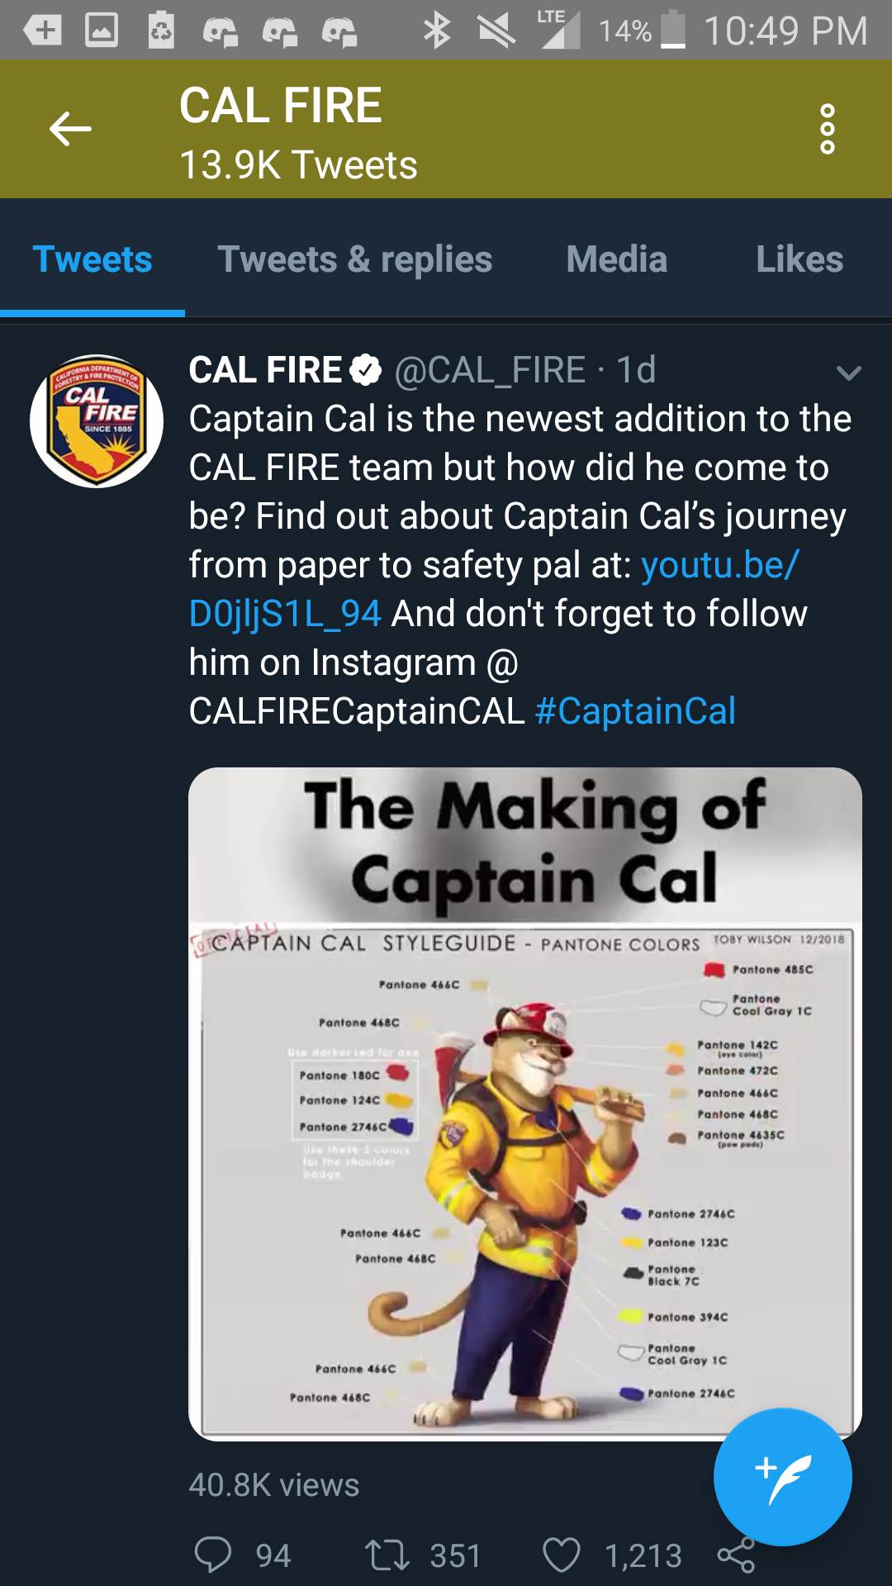The height and width of the screenshot is (1586, 892).
Task: Tap the #CaptainCal hashtag
Action: (636, 710)
